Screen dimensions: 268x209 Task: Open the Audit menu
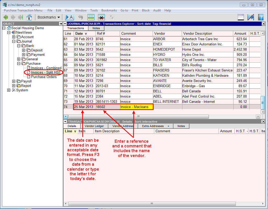point(157,10)
